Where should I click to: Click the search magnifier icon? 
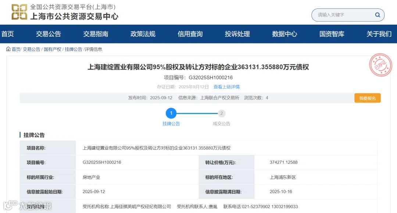pos(377,15)
